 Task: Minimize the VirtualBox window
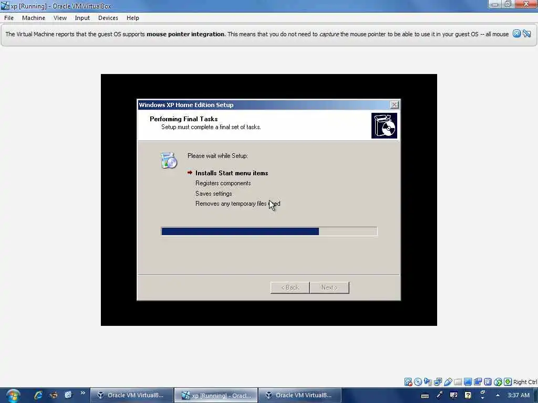495,4
